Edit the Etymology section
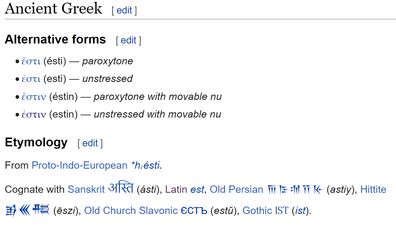 click(x=90, y=143)
